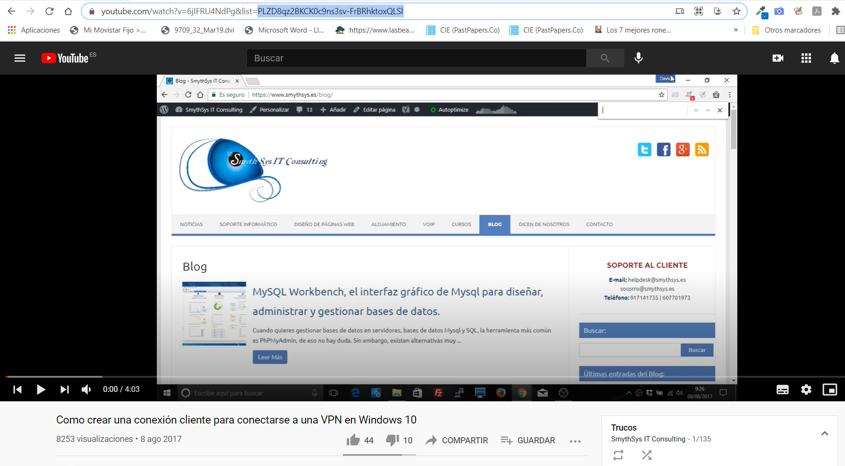
Task: Open the Microsoft Word bookmark
Action: tap(284, 30)
